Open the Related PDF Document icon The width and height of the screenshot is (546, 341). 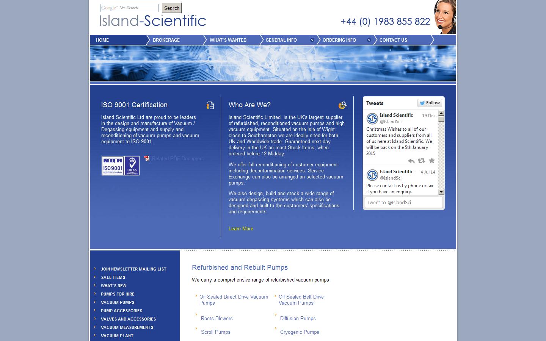146,158
